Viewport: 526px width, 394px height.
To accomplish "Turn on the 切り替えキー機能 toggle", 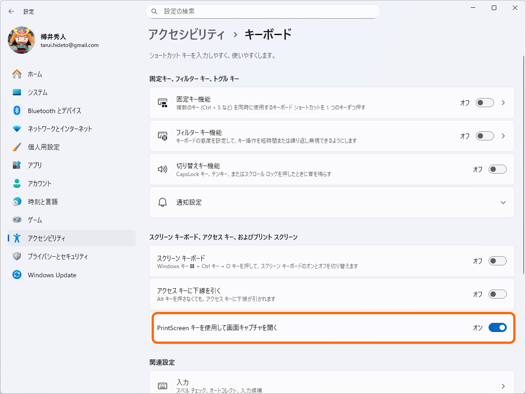I will [x=498, y=169].
